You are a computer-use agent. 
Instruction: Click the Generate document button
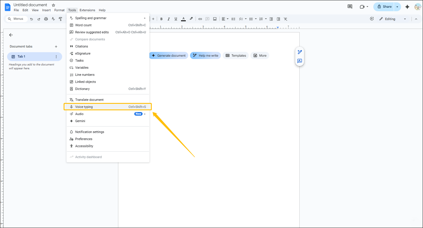click(x=168, y=55)
